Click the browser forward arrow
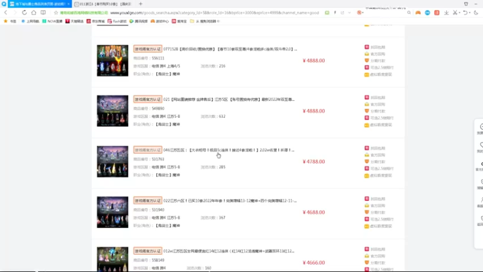Image resolution: width=483 pixels, height=272 pixels. [x=14, y=13]
